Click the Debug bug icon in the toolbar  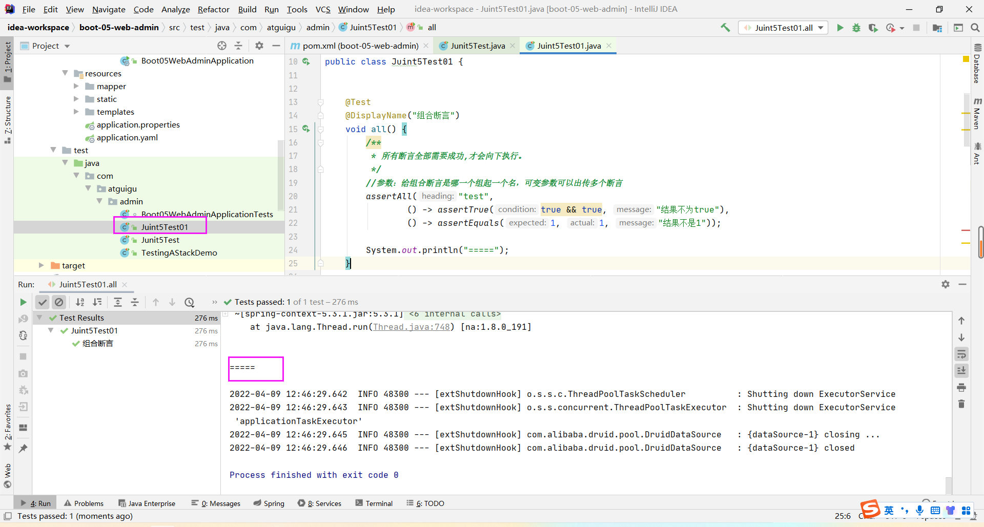(856, 28)
